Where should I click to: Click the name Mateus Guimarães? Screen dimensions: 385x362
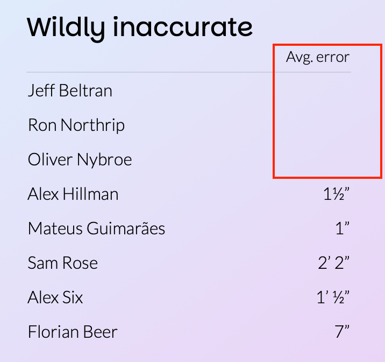click(x=96, y=228)
